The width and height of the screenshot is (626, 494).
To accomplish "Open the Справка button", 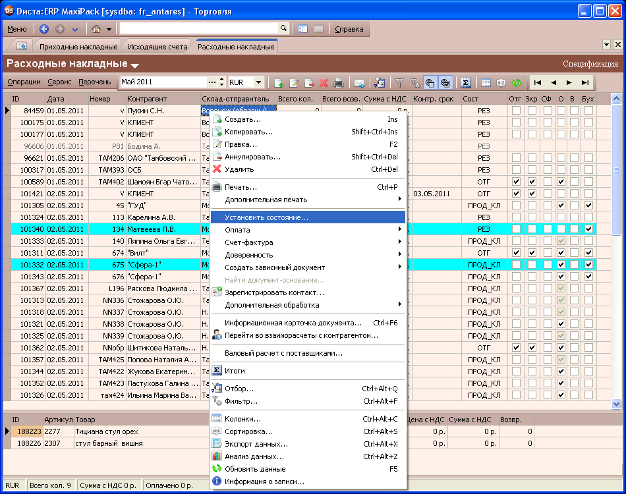I will click(349, 29).
